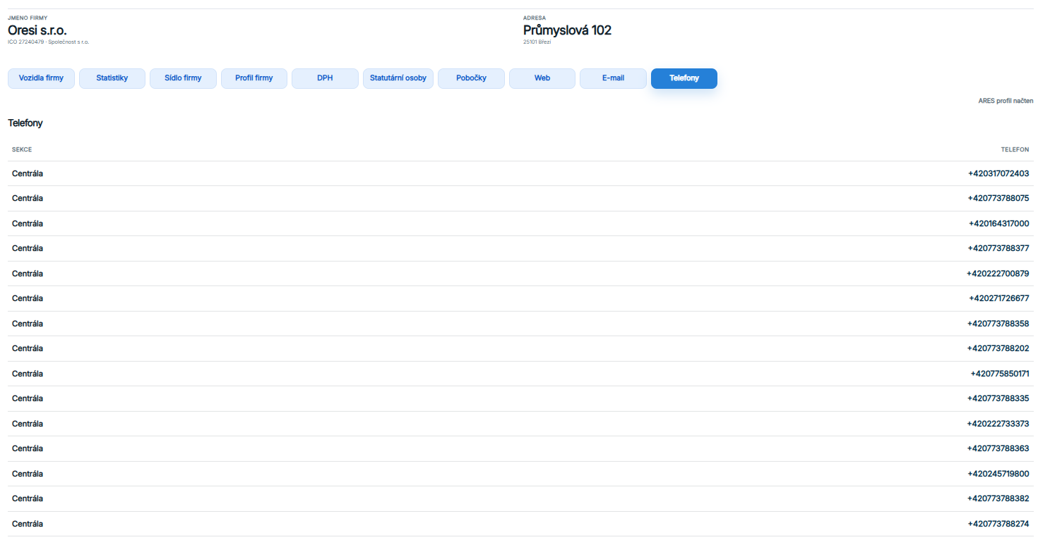Viewport: 1050px width, 547px height.
Task: Select phone number +420271726677
Action: (x=999, y=299)
